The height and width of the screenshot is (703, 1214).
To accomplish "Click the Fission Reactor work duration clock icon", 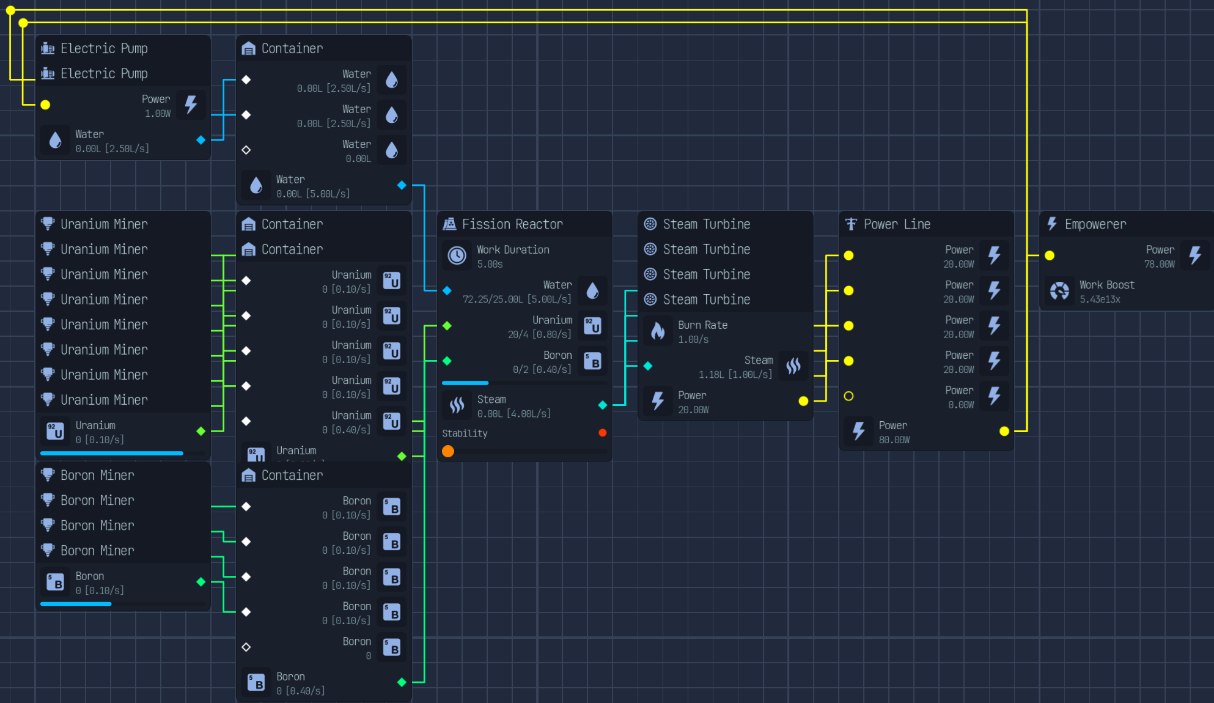I will tap(457, 256).
